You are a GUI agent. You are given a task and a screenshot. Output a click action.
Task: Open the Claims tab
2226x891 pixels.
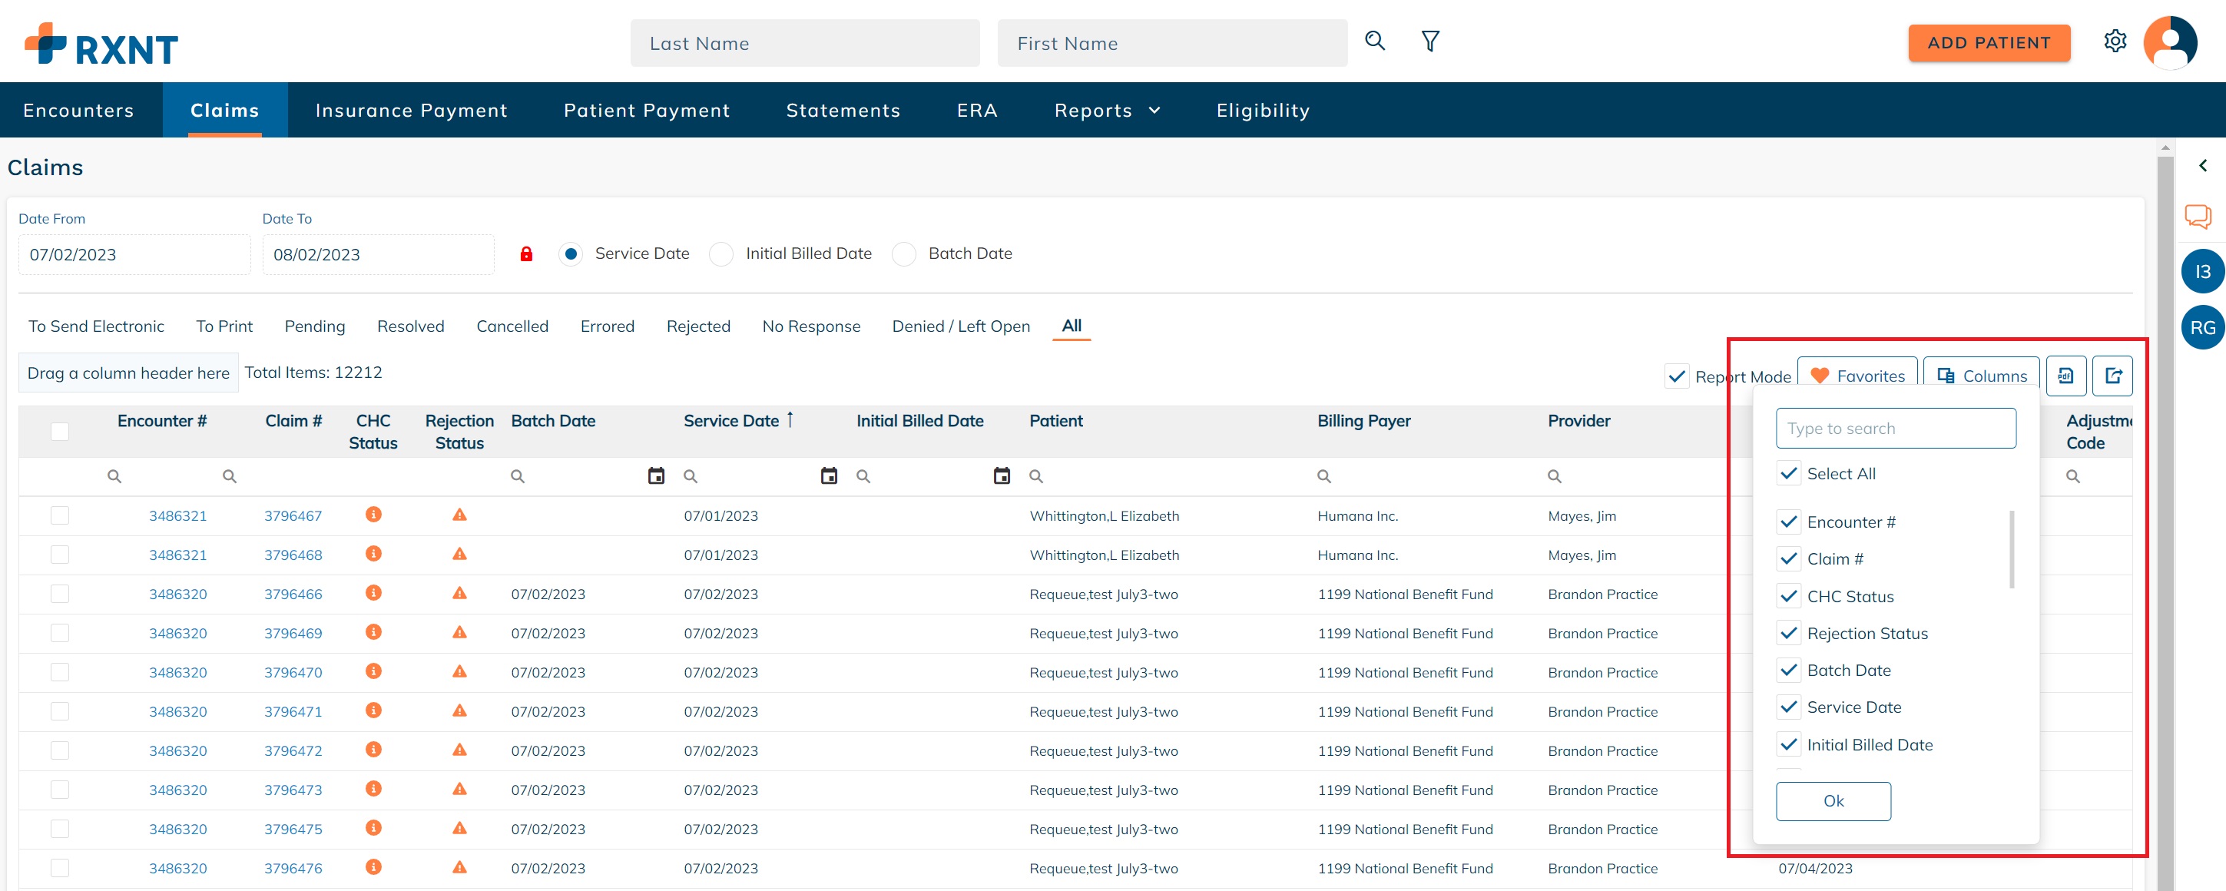224,111
